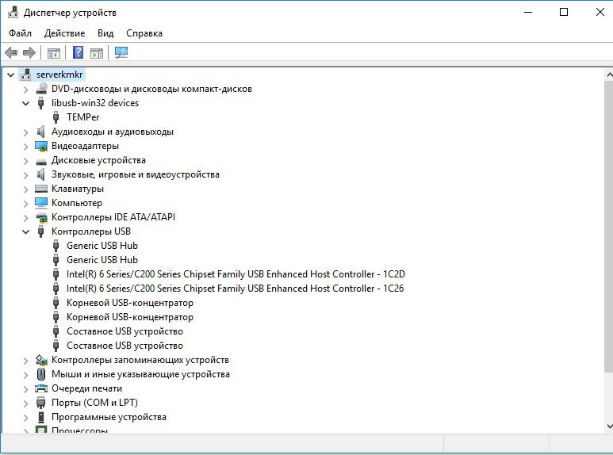This screenshot has height=455, width=613.
Task: Click the vertical scrollbar thumb
Action: (609, 227)
